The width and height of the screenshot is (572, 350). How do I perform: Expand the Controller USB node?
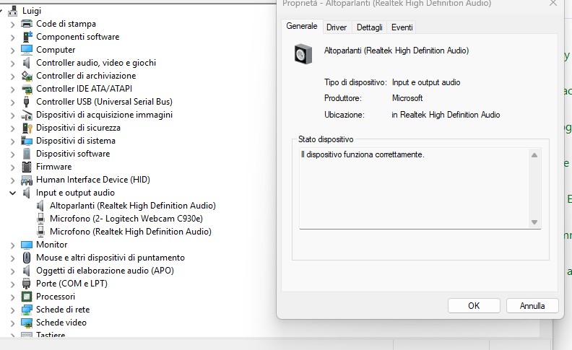(13, 102)
